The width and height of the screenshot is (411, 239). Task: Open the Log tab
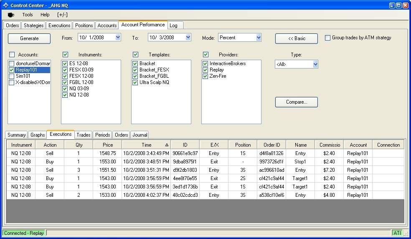tap(173, 25)
